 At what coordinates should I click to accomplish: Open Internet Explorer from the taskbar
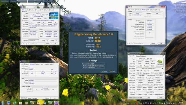(15, 103)
